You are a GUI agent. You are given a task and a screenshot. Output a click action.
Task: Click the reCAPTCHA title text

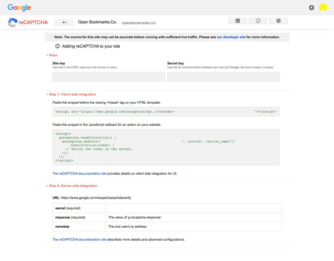[33, 22]
